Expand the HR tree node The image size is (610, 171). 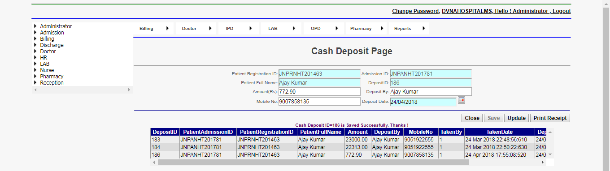coord(35,58)
